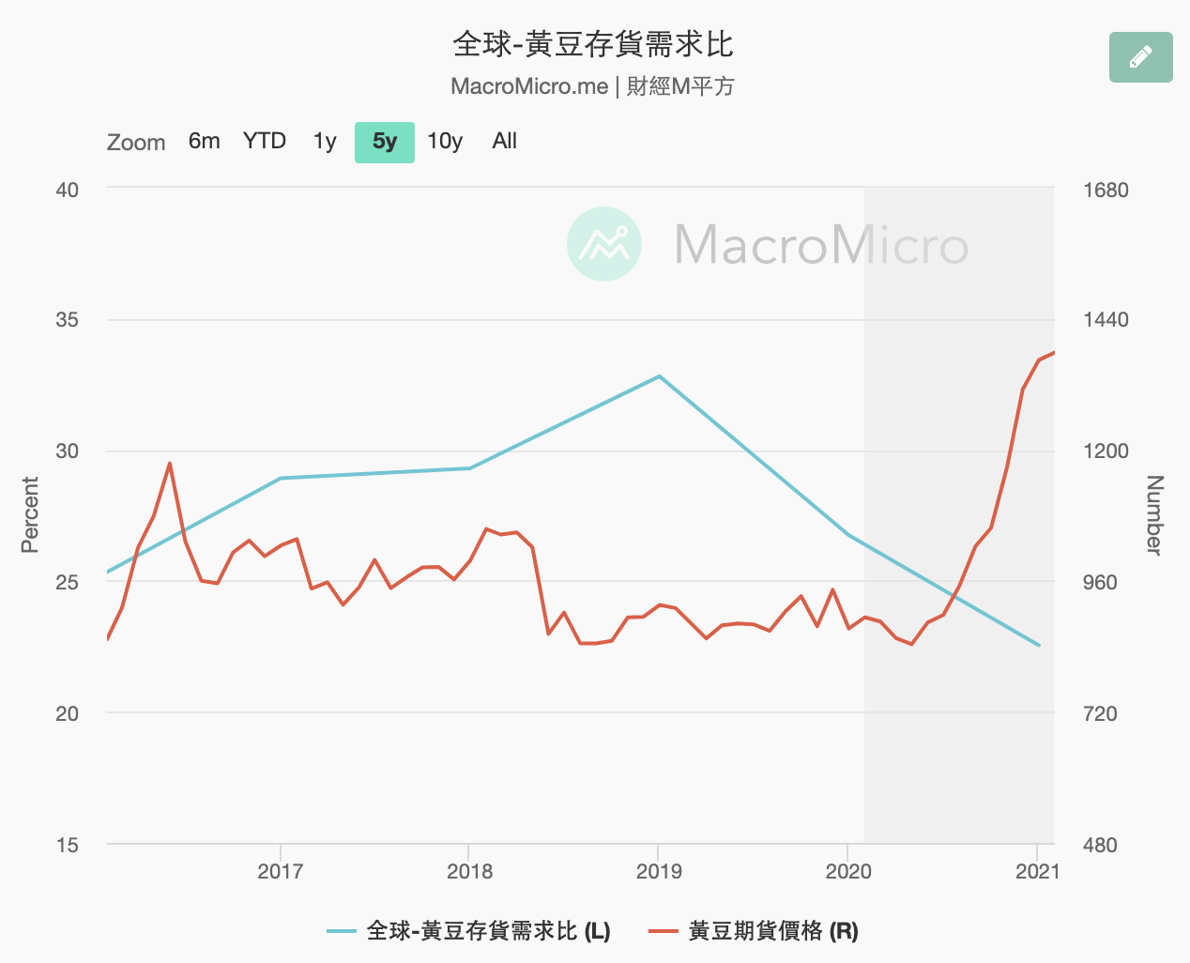Switch zoom to 1y
1190x963 pixels.
(x=325, y=142)
